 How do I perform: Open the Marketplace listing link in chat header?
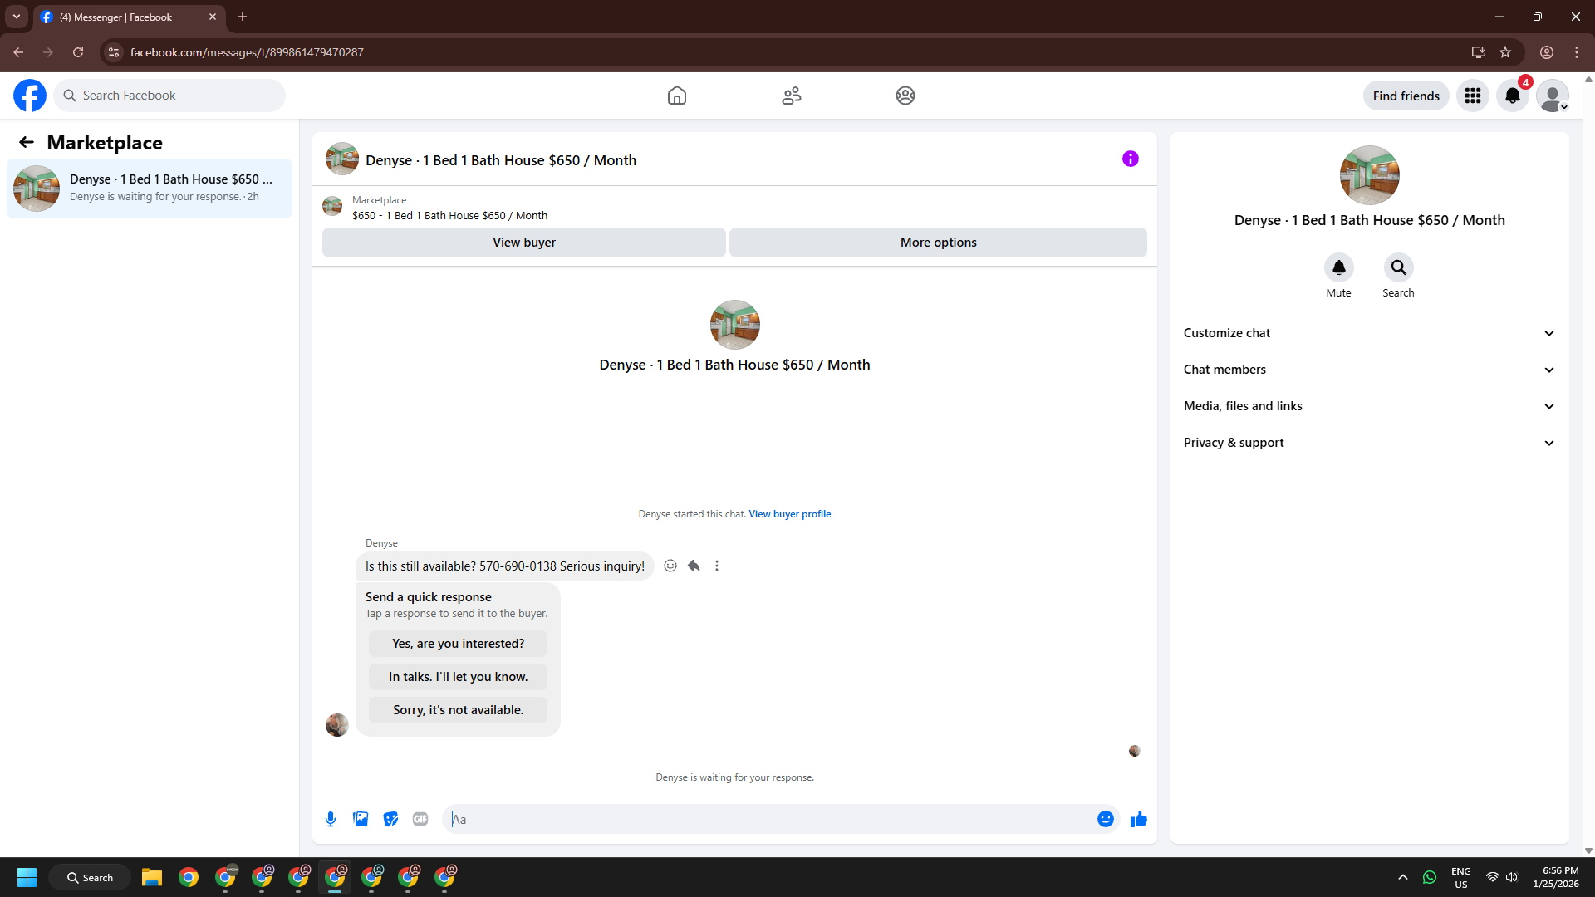449,216
